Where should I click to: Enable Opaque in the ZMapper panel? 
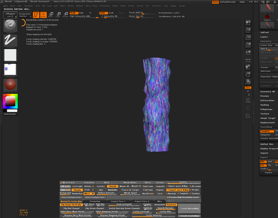77,190
